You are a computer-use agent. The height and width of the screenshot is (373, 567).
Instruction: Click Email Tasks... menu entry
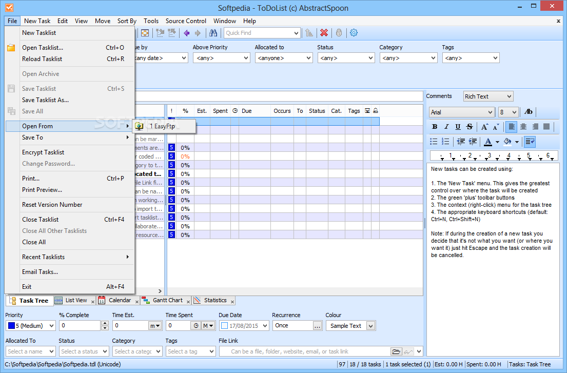[40, 272]
